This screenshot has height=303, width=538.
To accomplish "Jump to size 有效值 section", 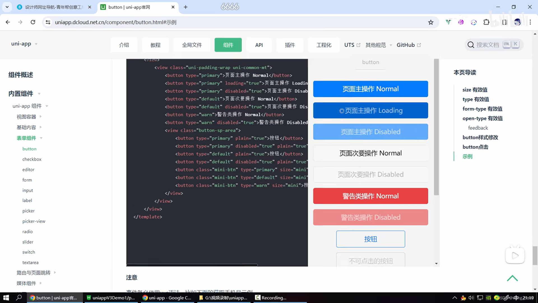I will pyautogui.click(x=475, y=90).
